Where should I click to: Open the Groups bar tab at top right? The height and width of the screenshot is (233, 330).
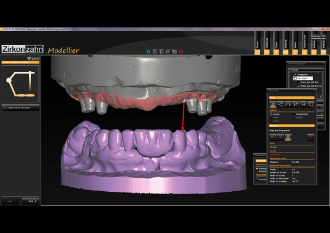258,44
